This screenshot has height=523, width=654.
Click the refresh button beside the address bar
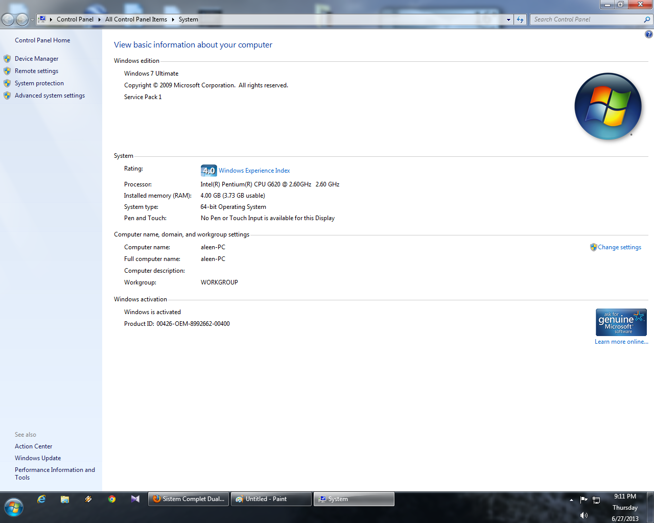tap(520, 19)
